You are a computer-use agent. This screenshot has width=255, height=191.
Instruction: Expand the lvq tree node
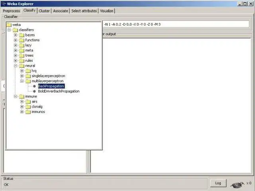click(x=22, y=71)
